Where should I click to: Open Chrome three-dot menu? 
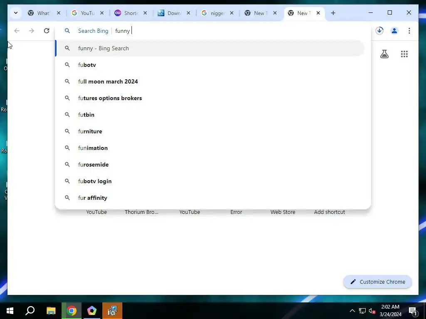[409, 31]
